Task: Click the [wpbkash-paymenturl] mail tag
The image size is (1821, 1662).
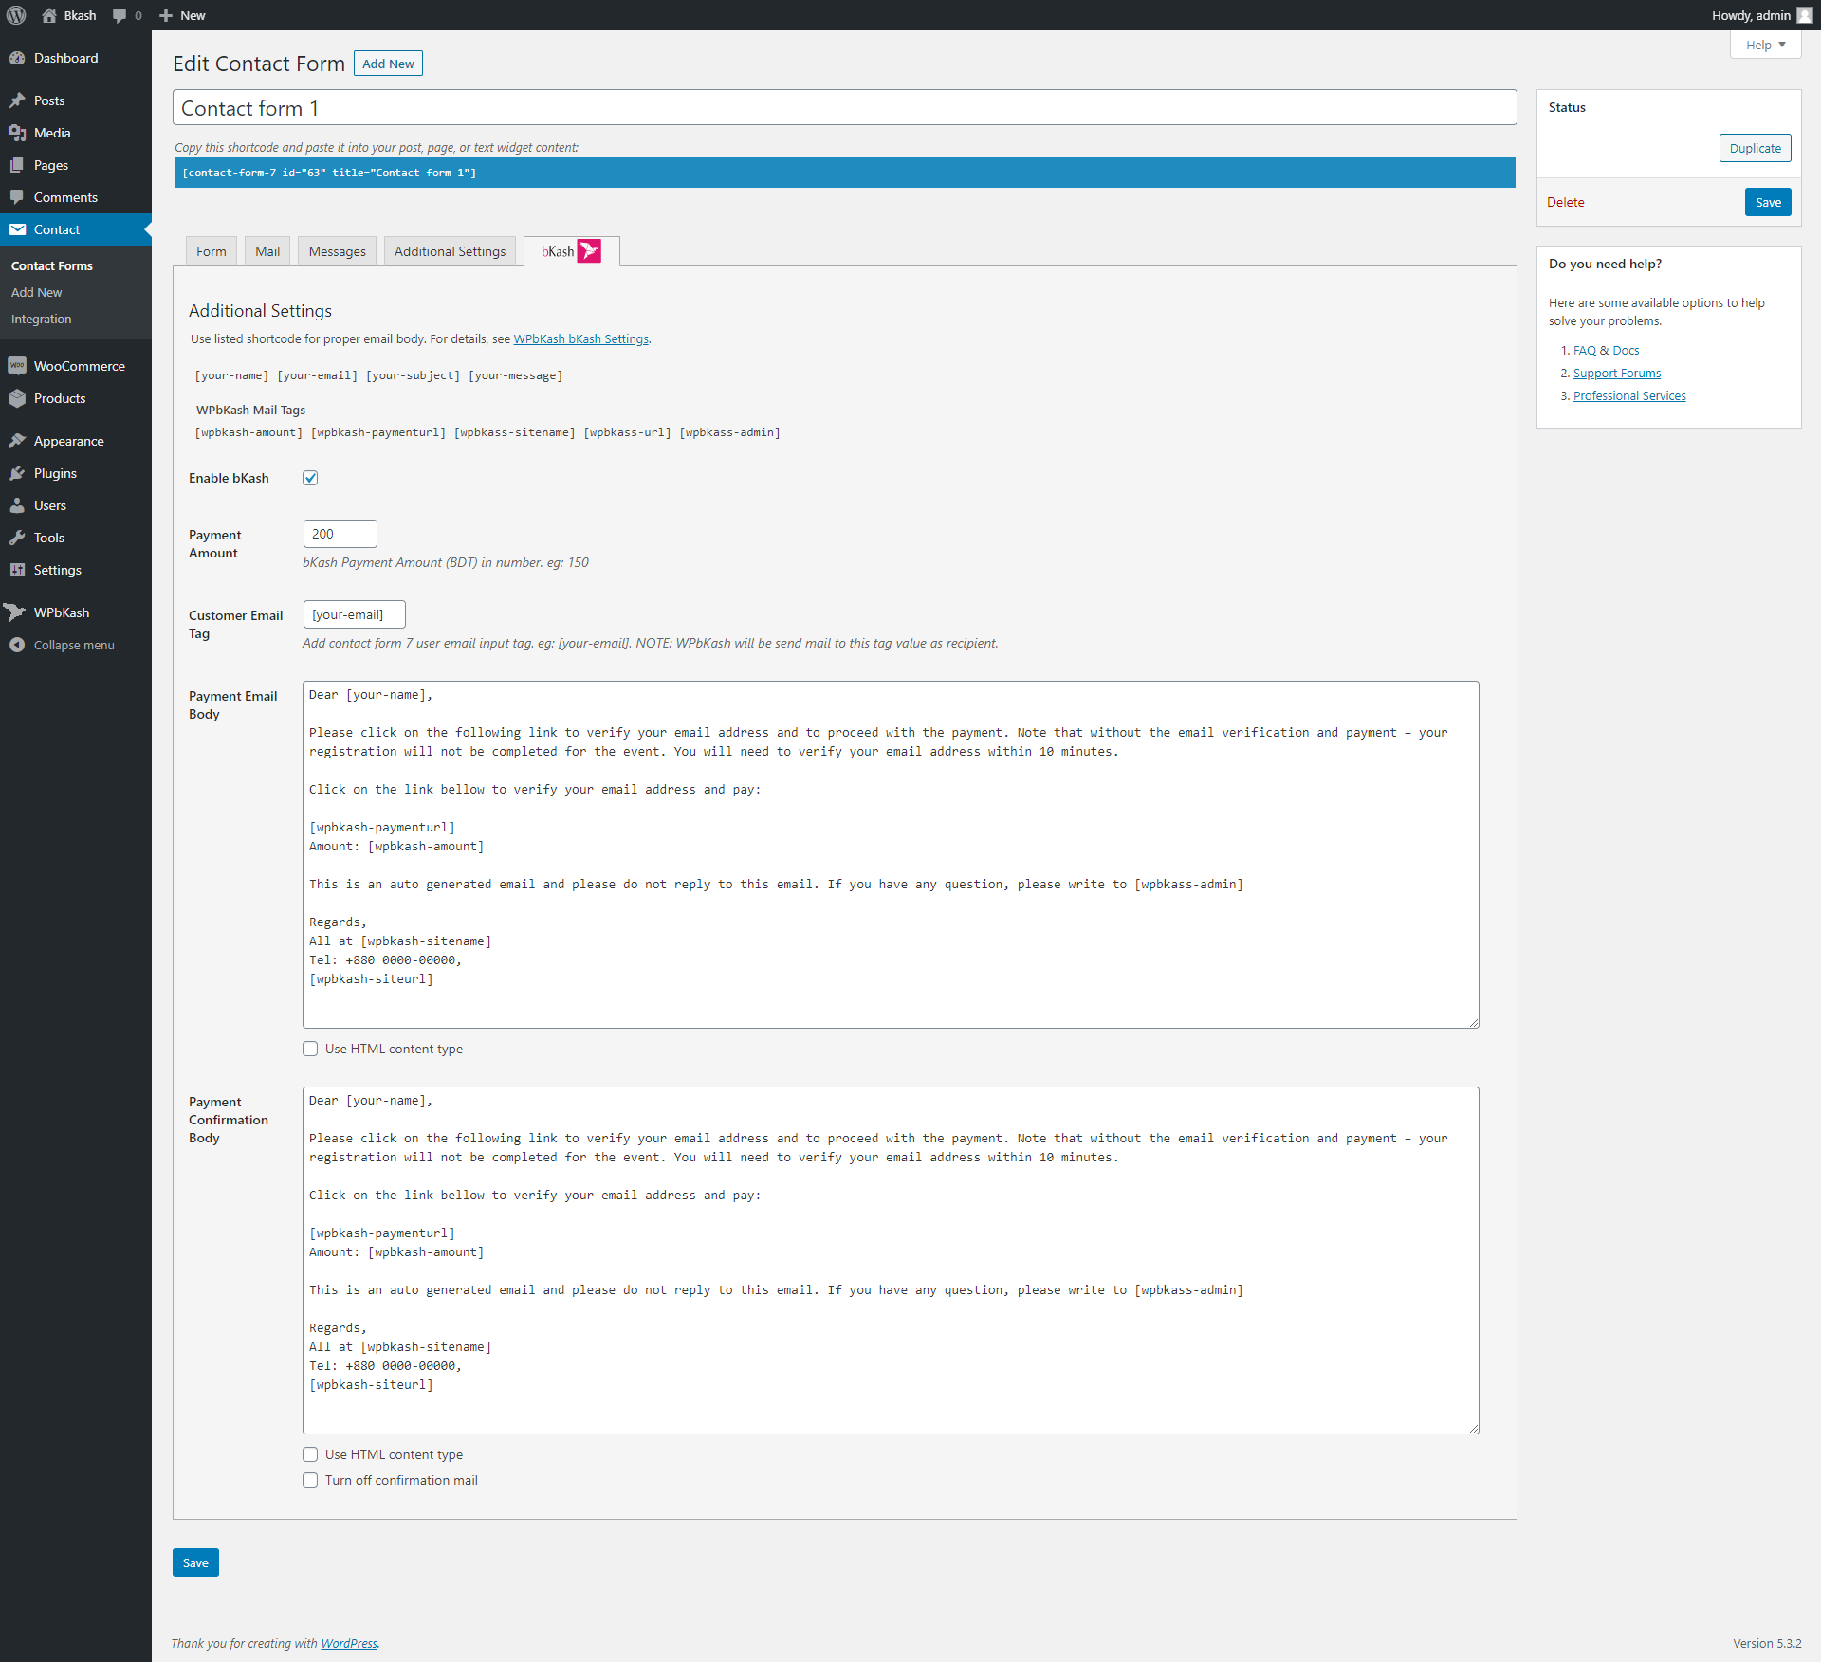Action: coord(378,432)
